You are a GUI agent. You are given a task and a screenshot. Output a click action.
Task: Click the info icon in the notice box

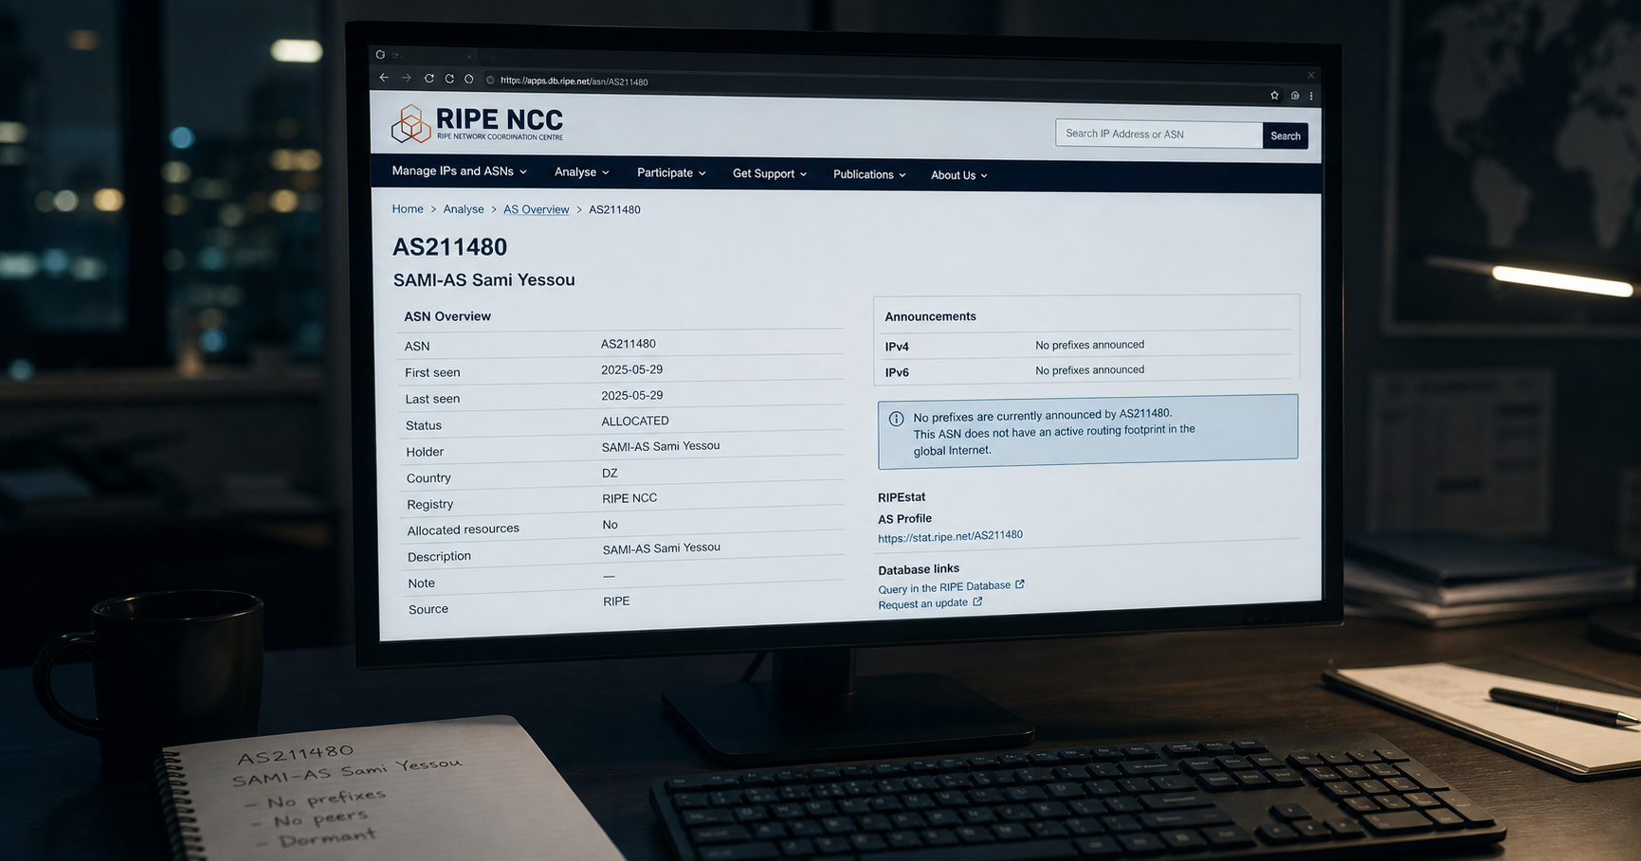coord(896,419)
